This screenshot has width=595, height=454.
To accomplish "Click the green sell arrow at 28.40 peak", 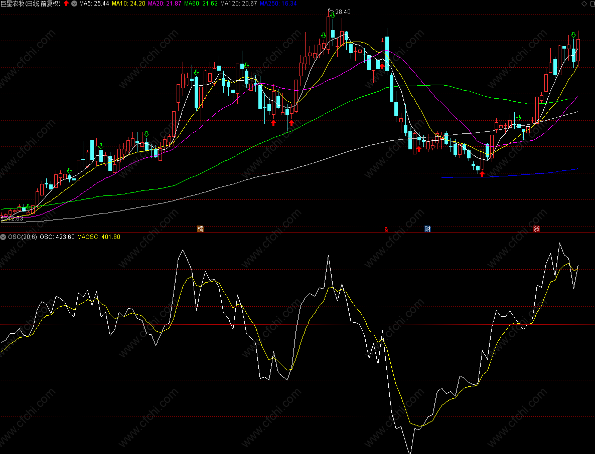I will (333, 15).
